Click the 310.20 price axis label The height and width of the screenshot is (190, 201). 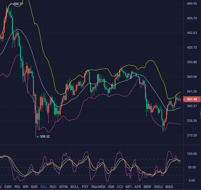(x=192, y=135)
